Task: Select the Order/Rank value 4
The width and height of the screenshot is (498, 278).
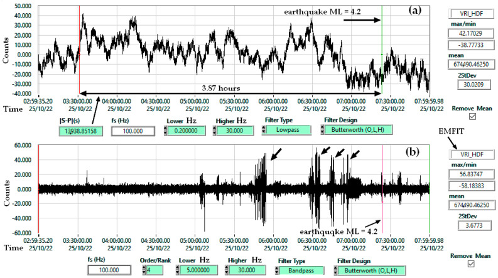Action: coord(154,270)
